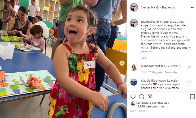Click the gaviotadiaz small liker avatar
Screen dimensions: 196x118
(x=133, y=103)
